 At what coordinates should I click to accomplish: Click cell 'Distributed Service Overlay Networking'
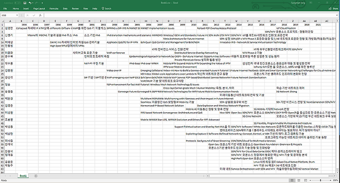coord(196,53)
